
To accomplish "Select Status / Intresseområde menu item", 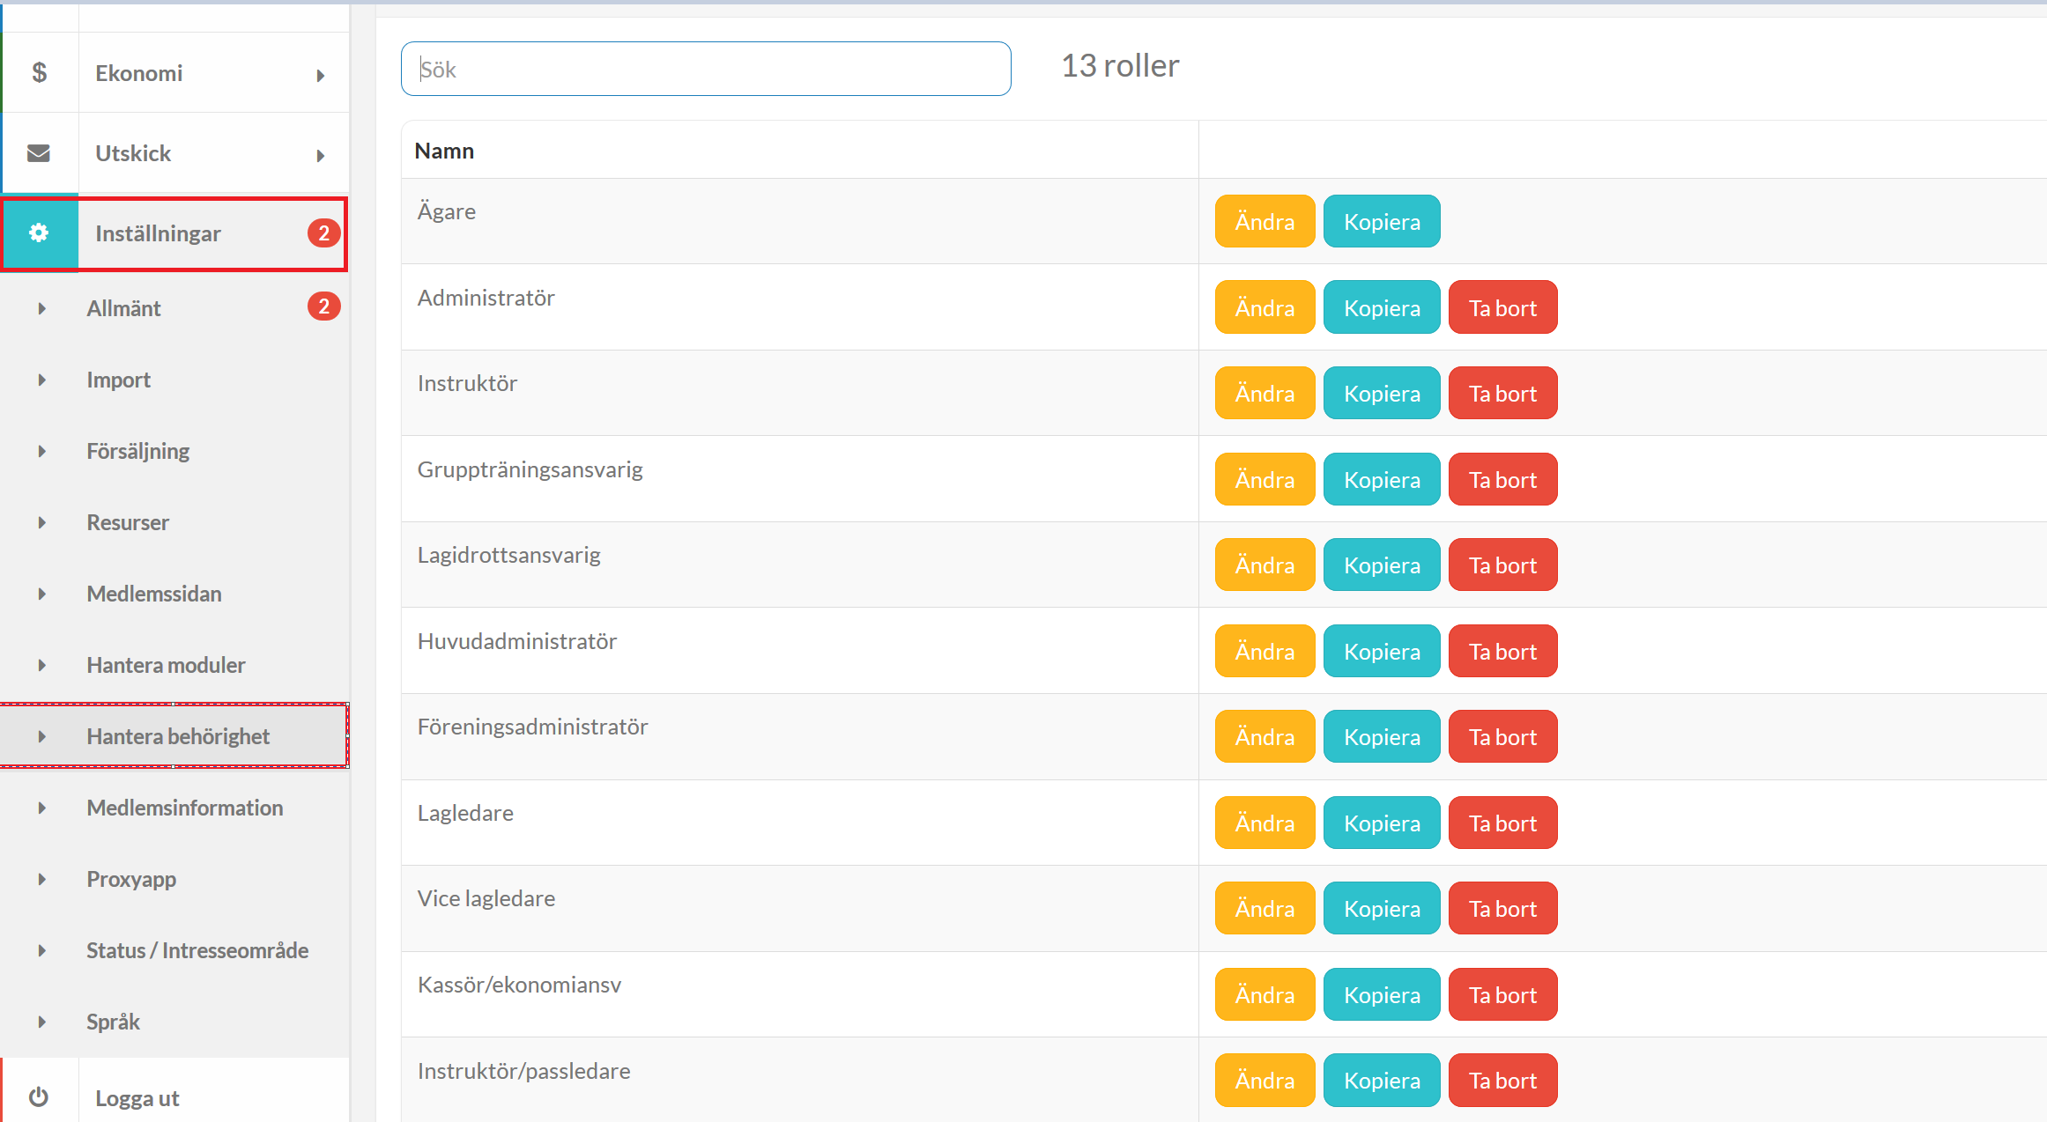I will pos(197,950).
